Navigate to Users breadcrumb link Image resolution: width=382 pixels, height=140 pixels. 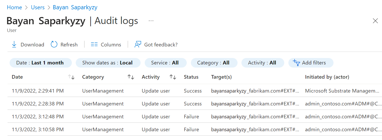tap(38, 7)
